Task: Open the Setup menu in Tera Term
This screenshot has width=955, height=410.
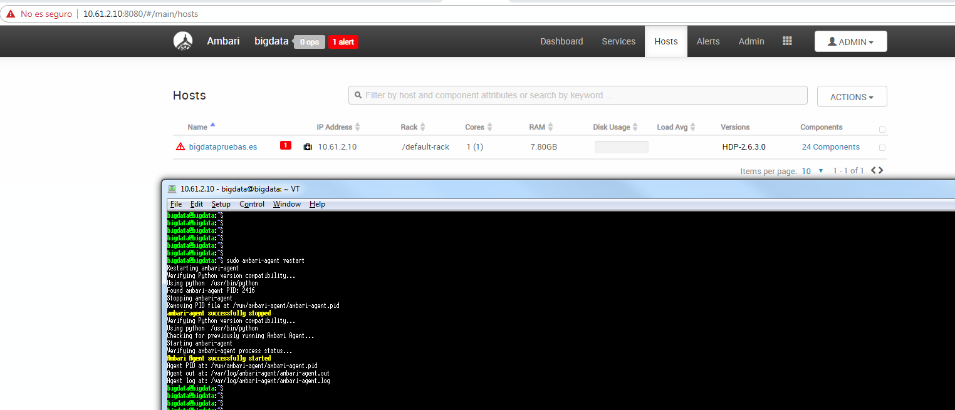Action: (x=221, y=203)
